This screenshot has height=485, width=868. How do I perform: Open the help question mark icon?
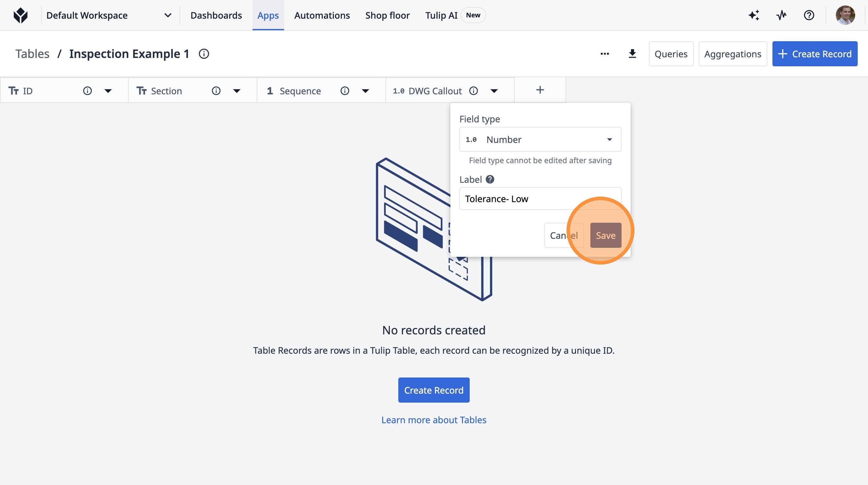click(x=809, y=15)
